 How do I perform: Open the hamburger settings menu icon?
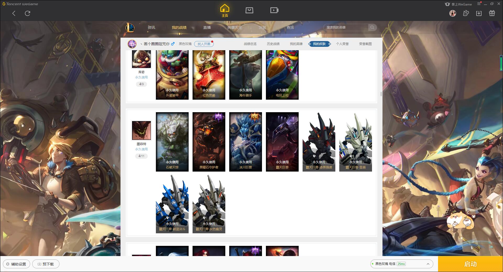click(x=479, y=4)
